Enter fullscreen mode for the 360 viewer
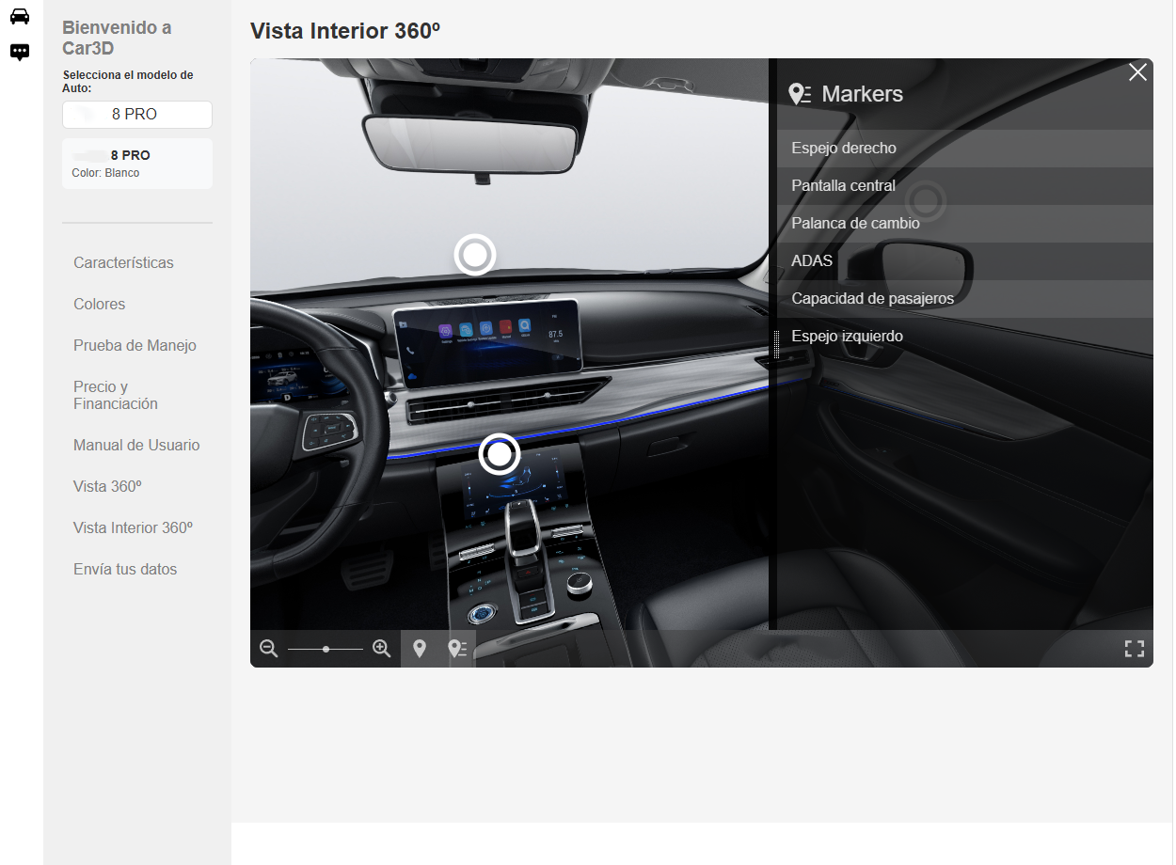1176x865 pixels. (x=1134, y=649)
